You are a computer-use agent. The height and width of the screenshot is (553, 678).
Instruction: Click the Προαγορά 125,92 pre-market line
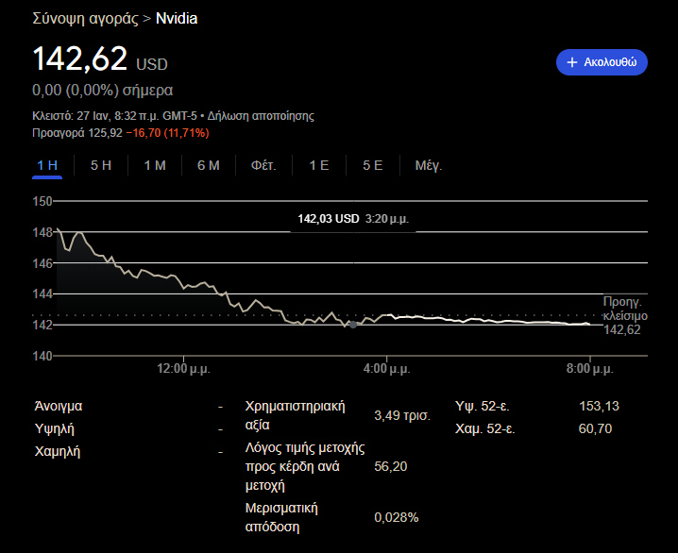click(x=121, y=133)
